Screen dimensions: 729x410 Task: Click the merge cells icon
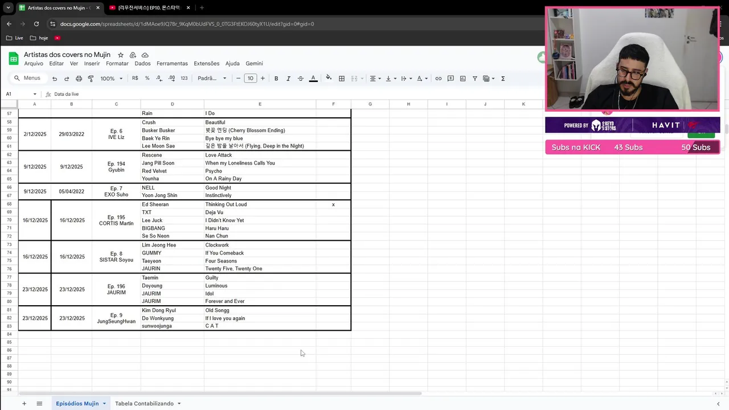coord(354,79)
